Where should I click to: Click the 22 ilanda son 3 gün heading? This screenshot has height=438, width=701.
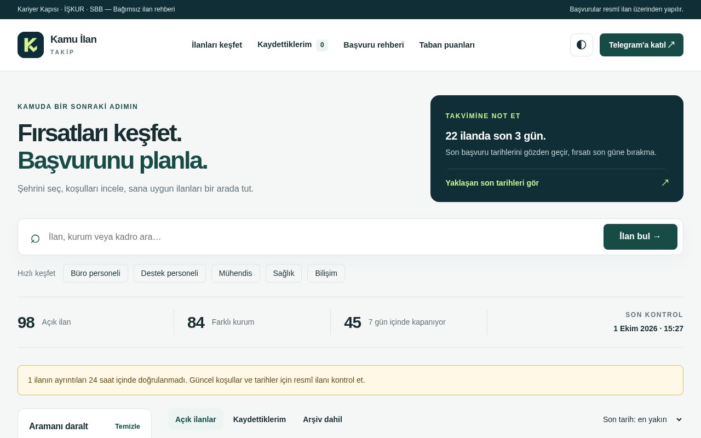496,136
